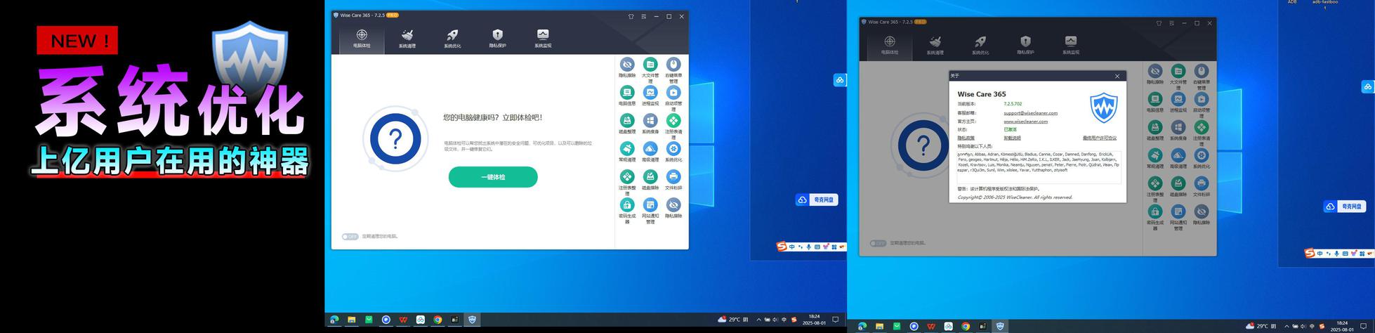Open 磁盘整理 tool in left Wise Care window

[627, 124]
